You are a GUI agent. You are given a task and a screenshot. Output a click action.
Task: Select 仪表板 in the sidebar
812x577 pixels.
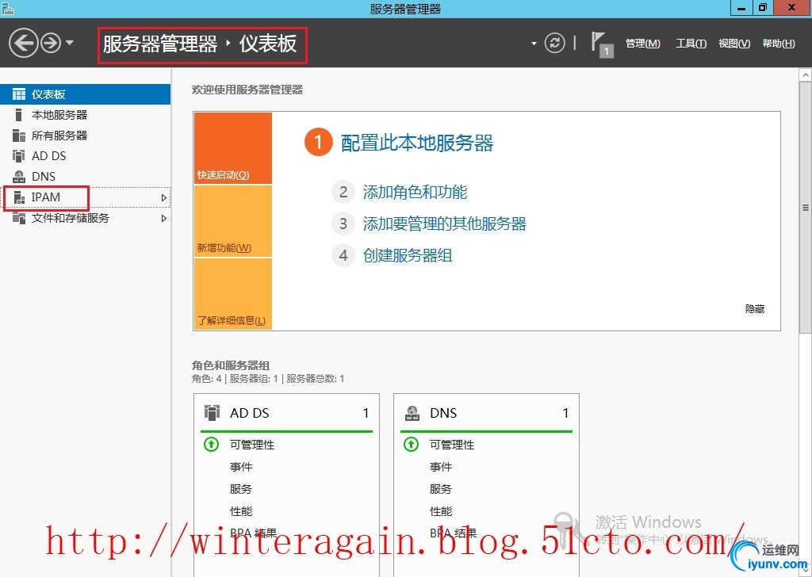coord(85,94)
